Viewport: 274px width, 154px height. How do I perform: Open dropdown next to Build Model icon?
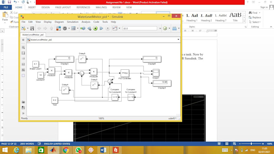(179, 28)
